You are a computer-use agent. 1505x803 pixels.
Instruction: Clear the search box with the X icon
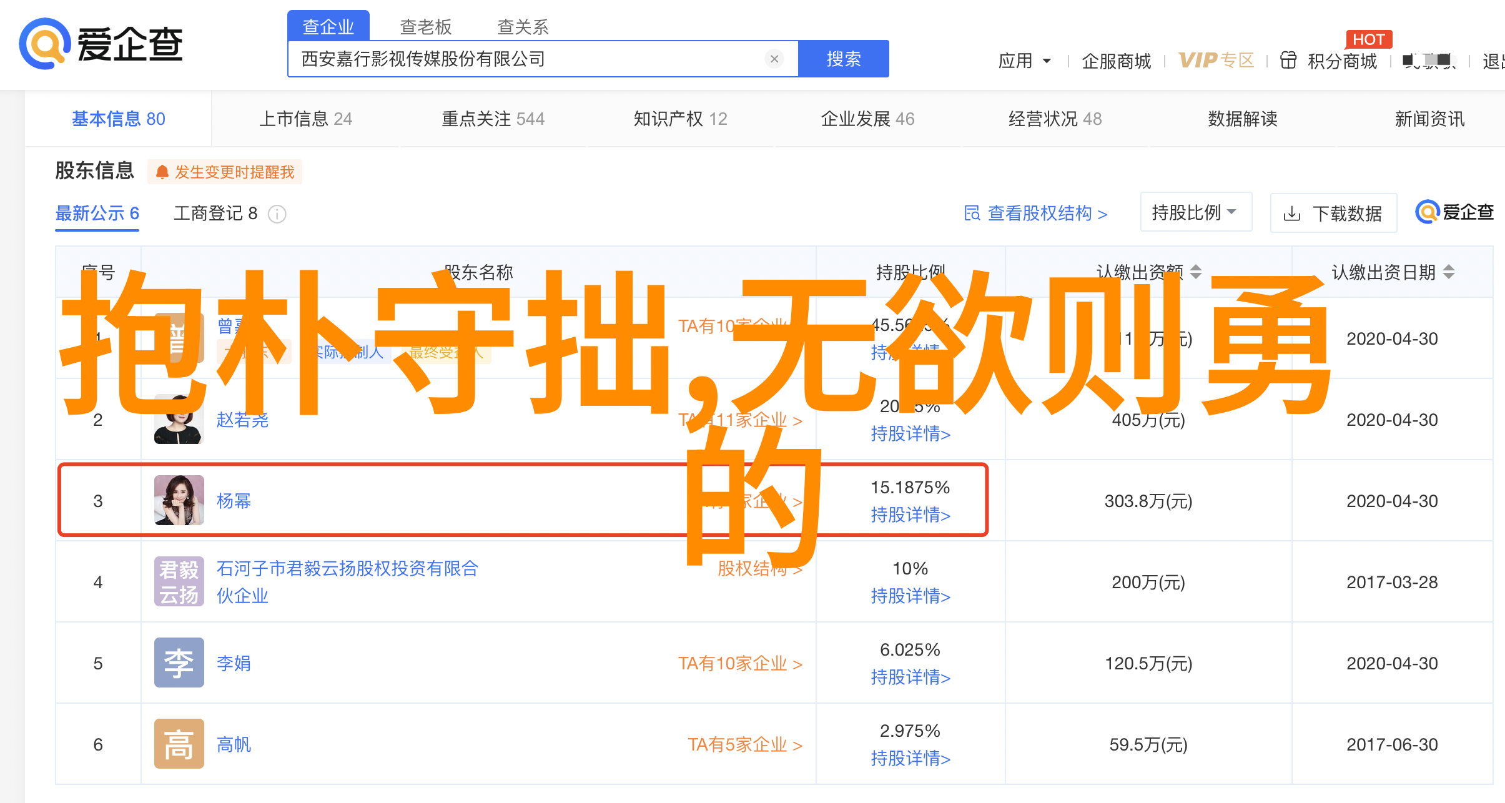point(774,59)
